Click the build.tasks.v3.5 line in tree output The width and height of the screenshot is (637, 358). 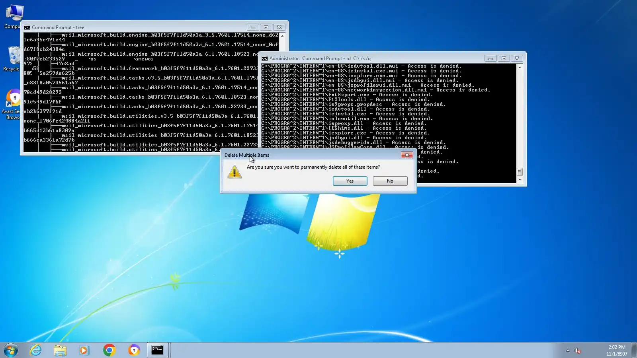click(160, 78)
